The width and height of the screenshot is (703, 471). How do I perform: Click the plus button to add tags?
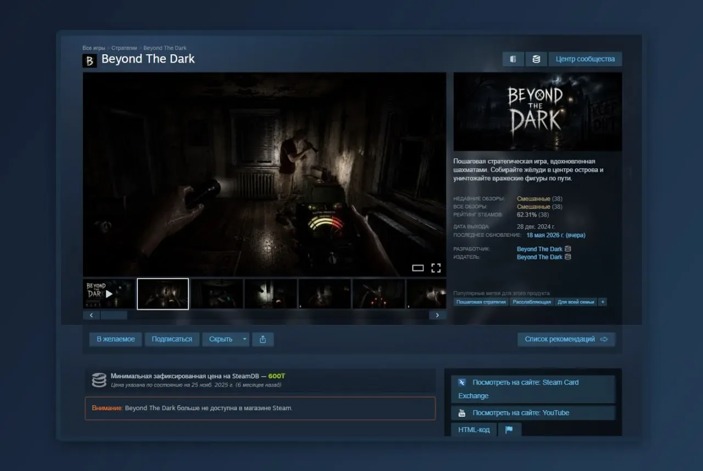tap(602, 302)
